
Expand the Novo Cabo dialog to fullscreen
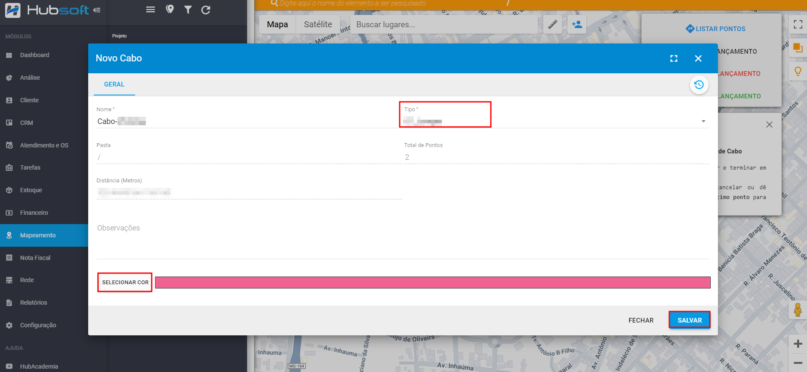click(674, 58)
